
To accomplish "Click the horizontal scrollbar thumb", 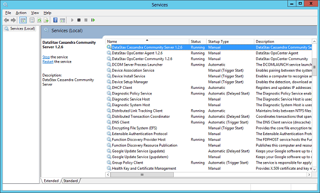I will [x=142, y=175].
